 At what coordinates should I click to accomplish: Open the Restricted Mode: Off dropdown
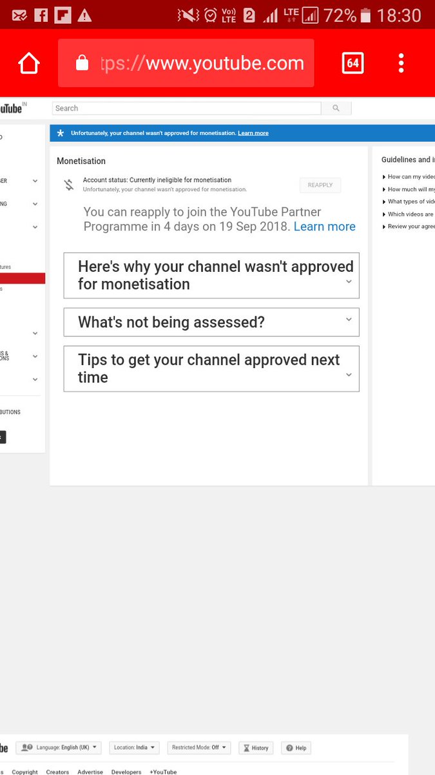[x=198, y=748]
